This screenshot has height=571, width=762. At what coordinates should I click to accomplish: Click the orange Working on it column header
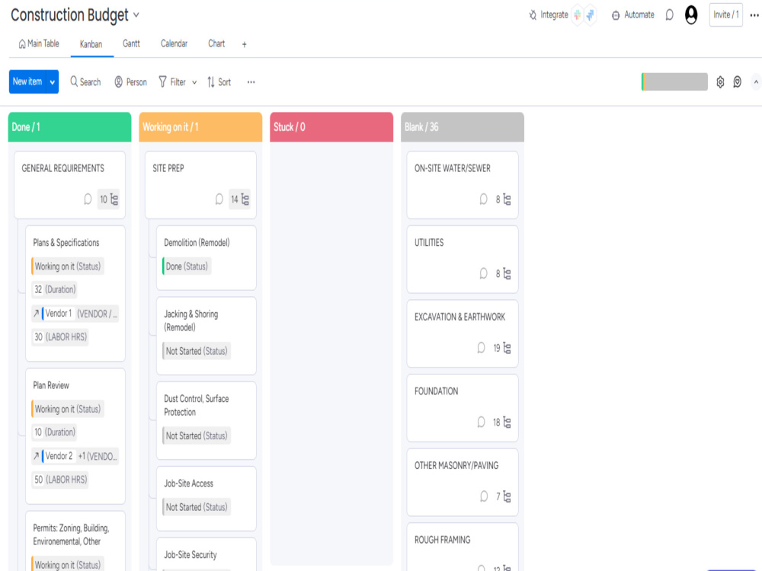(x=200, y=127)
